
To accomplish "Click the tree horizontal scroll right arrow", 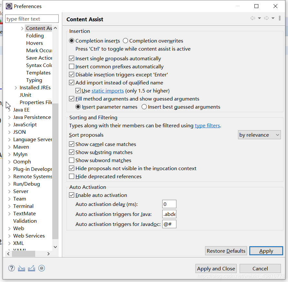I will click(48, 254).
